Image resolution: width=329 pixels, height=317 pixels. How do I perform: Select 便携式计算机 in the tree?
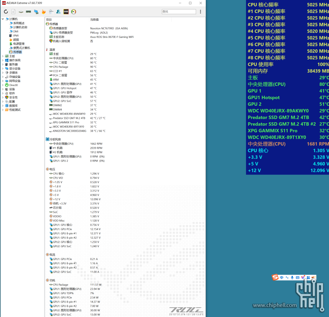[21, 48]
